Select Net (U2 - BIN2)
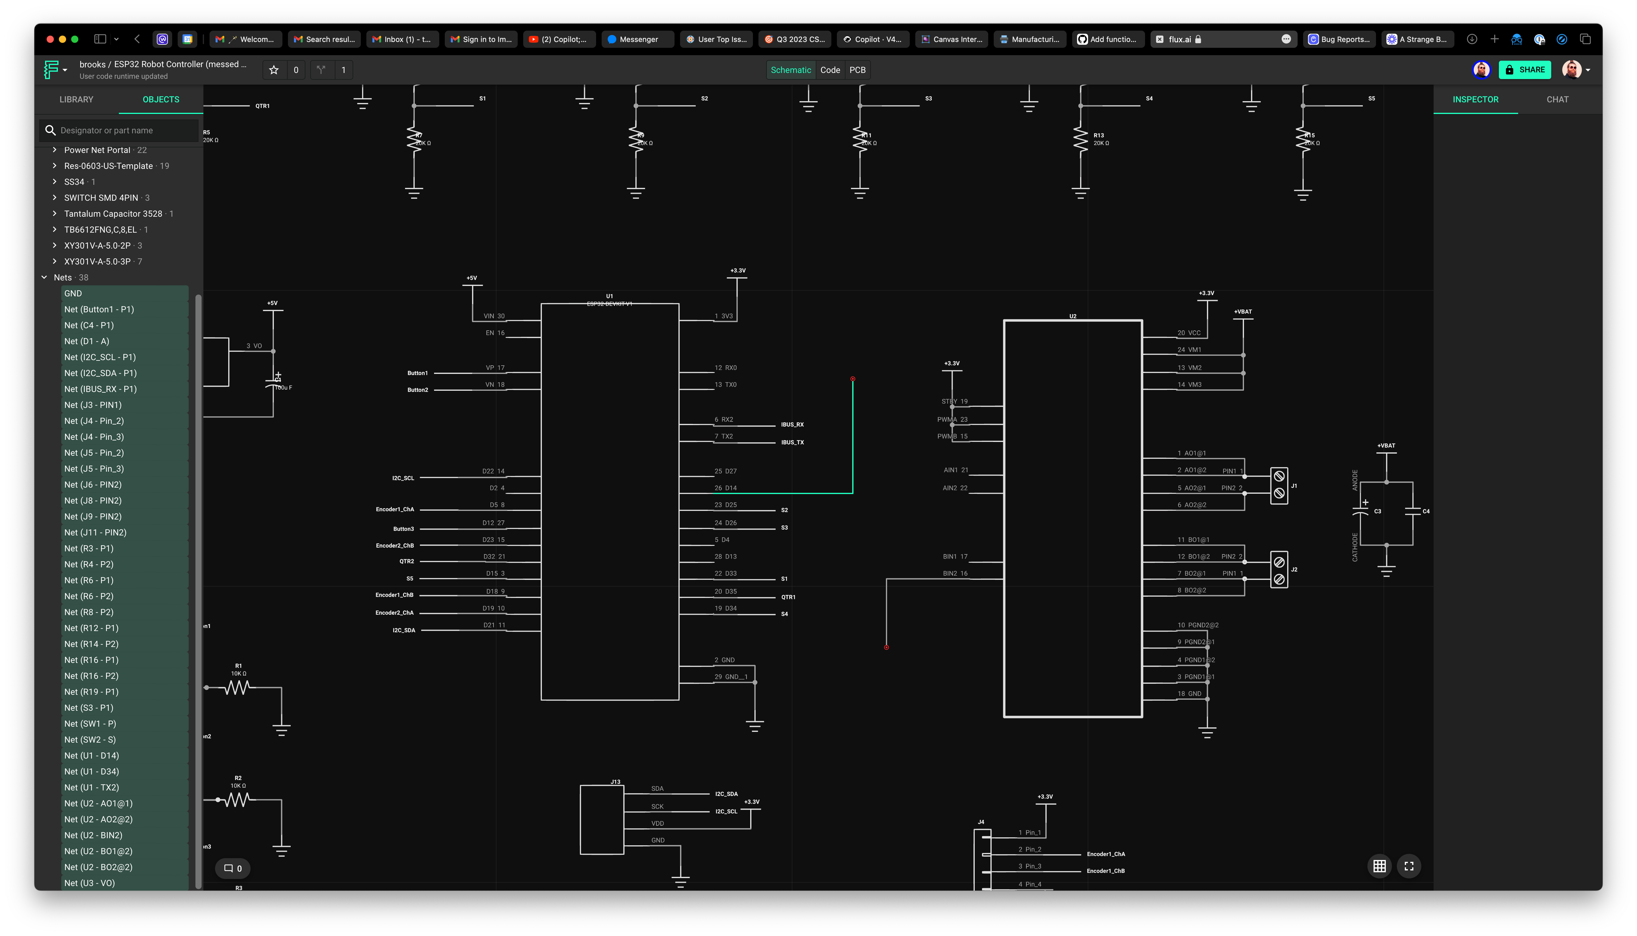 pyautogui.click(x=125, y=835)
